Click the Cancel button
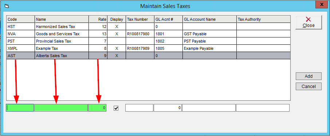The height and width of the screenshot is (136, 330). tap(309, 87)
